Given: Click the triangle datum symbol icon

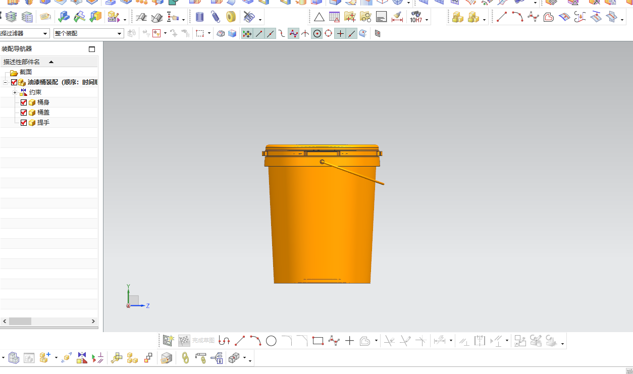Looking at the screenshot, I should coord(319,17).
